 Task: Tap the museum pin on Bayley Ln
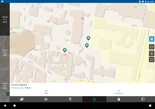(65, 50)
